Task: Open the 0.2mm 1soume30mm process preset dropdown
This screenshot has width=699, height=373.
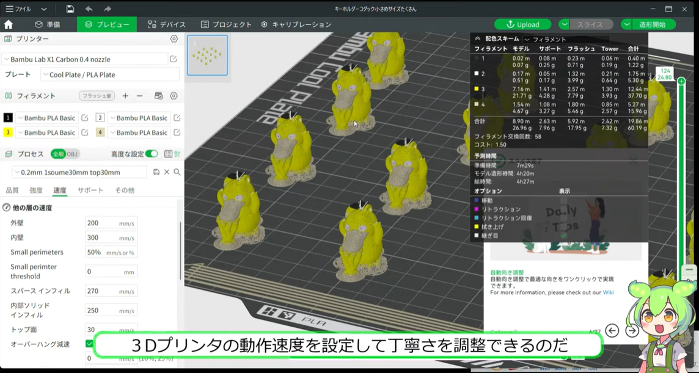Action: tap(79, 172)
